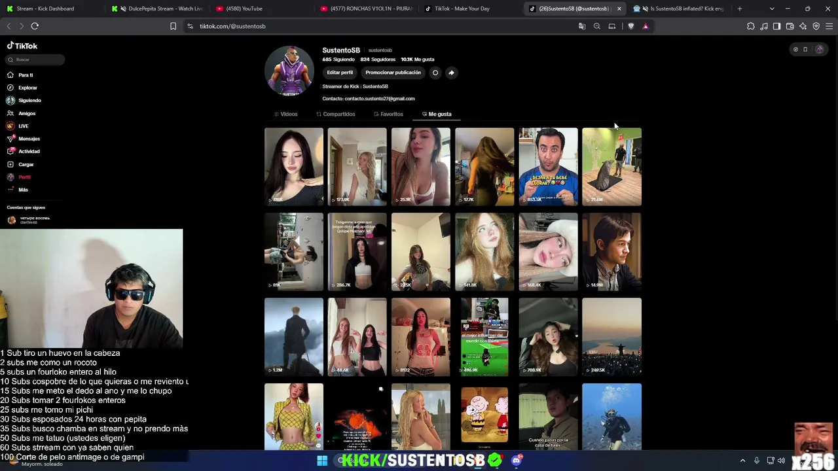The width and height of the screenshot is (838, 471).
Task: Open the Brave VPN shield icon
Action: [x=816, y=26]
